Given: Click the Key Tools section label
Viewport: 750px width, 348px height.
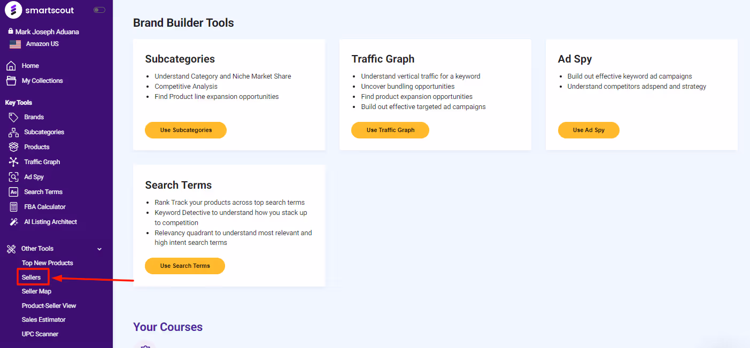Looking at the screenshot, I should (x=19, y=103).
